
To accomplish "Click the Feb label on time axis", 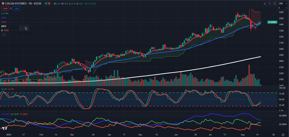I will pyautogui.click(x=41, y=134).
